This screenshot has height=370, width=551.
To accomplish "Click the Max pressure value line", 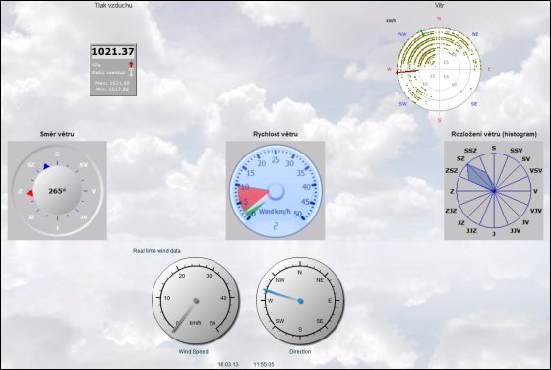I will (113, 83).
